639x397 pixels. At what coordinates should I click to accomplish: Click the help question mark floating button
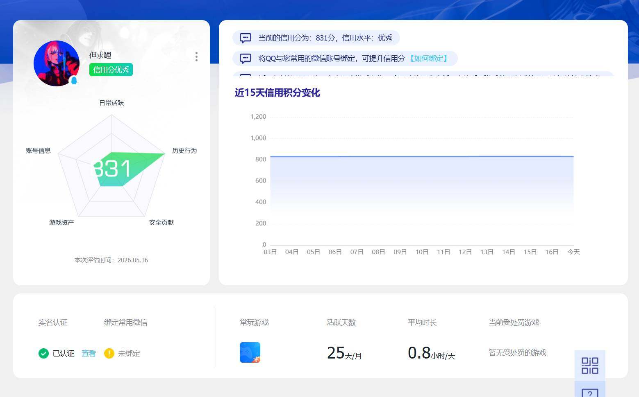tap(590, 389)
